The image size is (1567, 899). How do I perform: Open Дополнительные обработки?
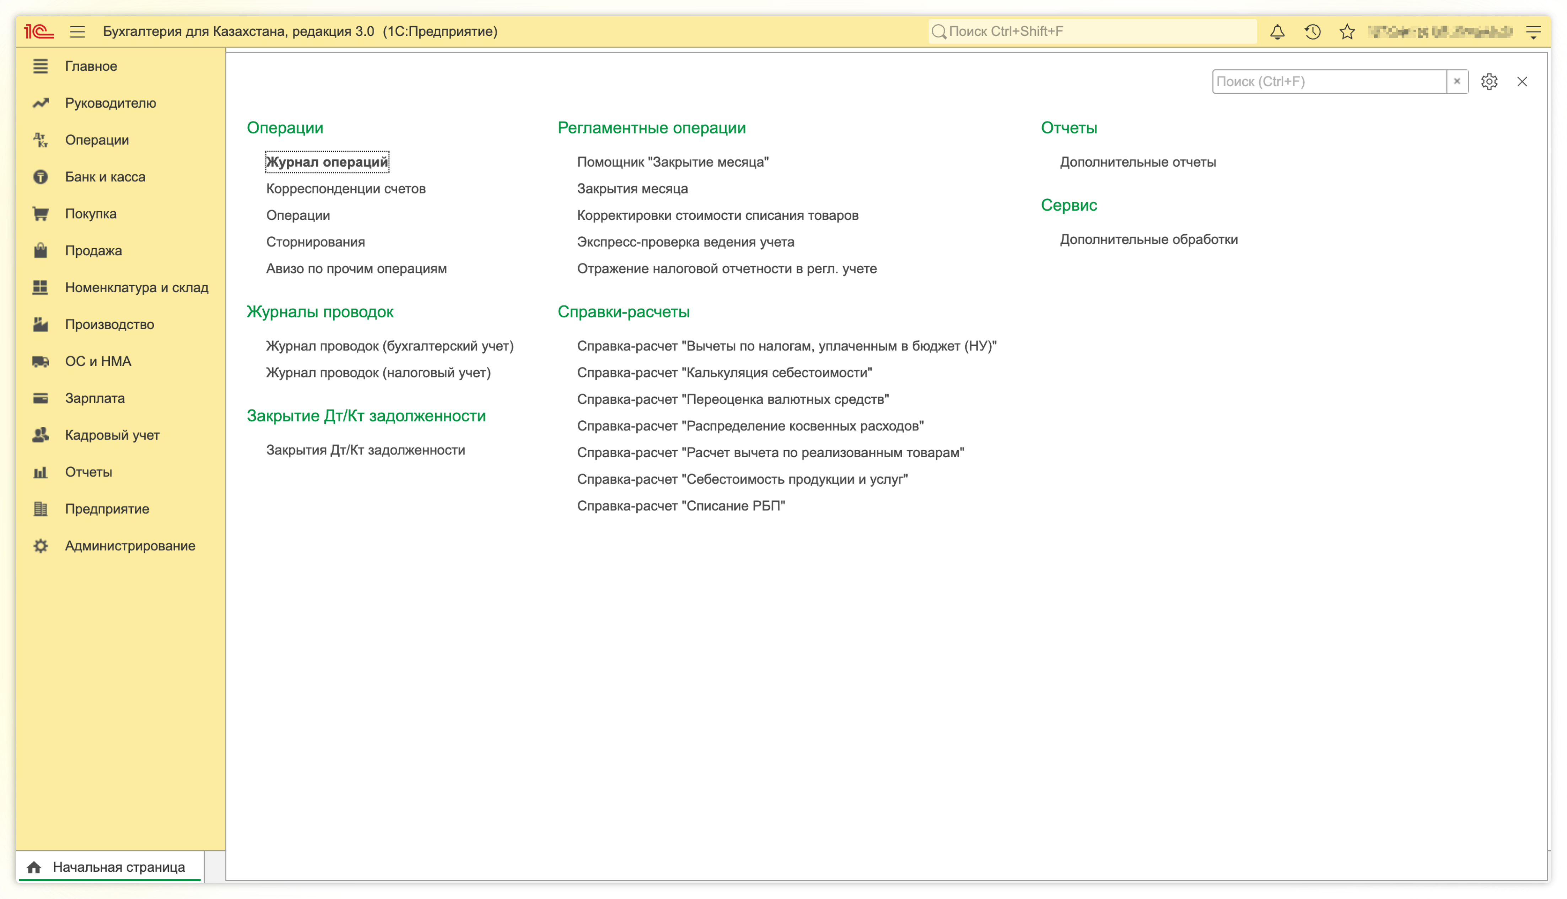1149,240
